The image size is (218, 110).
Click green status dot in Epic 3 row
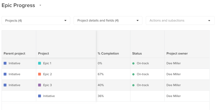(x=133, y=85)
